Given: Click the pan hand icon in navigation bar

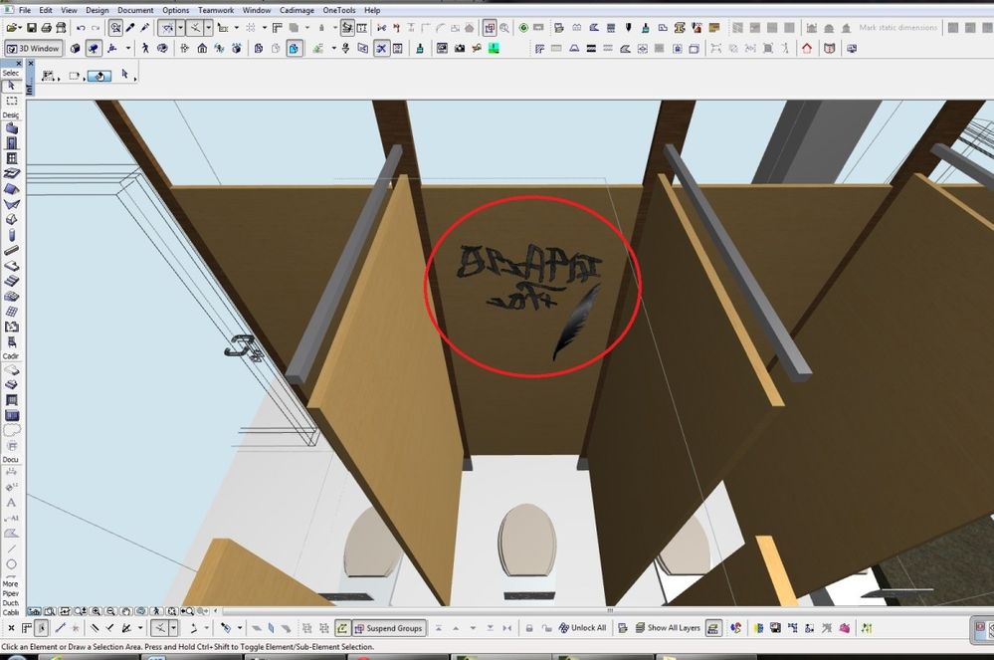Looking at the screenshot, I should (x=126, y=611).
